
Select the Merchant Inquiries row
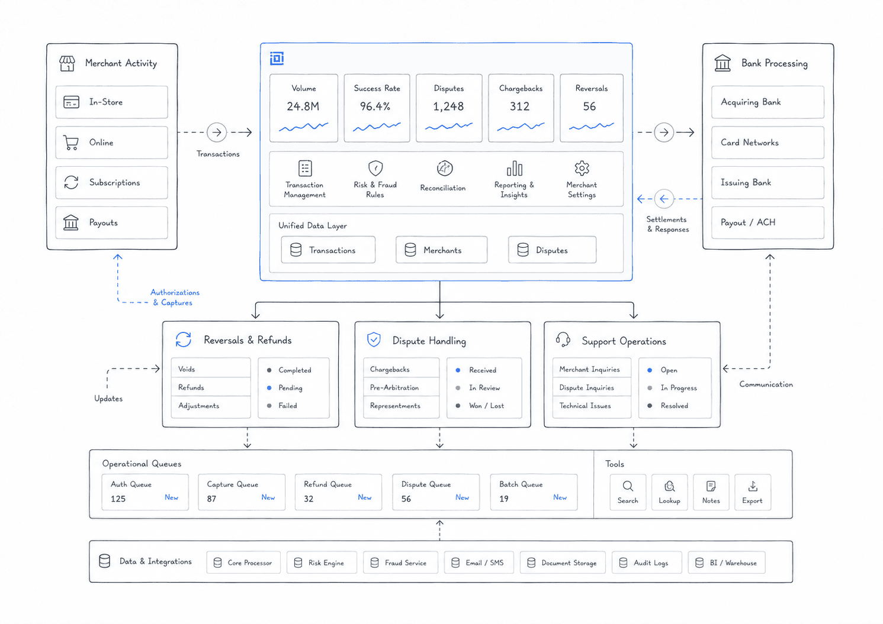(x=591, y=368)
